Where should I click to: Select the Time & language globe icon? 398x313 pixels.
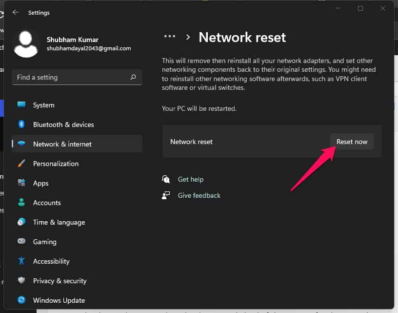[21, 222]
